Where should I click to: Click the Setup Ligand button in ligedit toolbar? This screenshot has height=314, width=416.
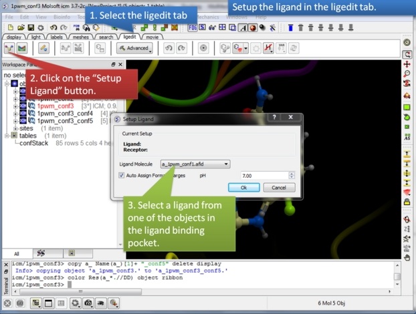coord(9,49)
